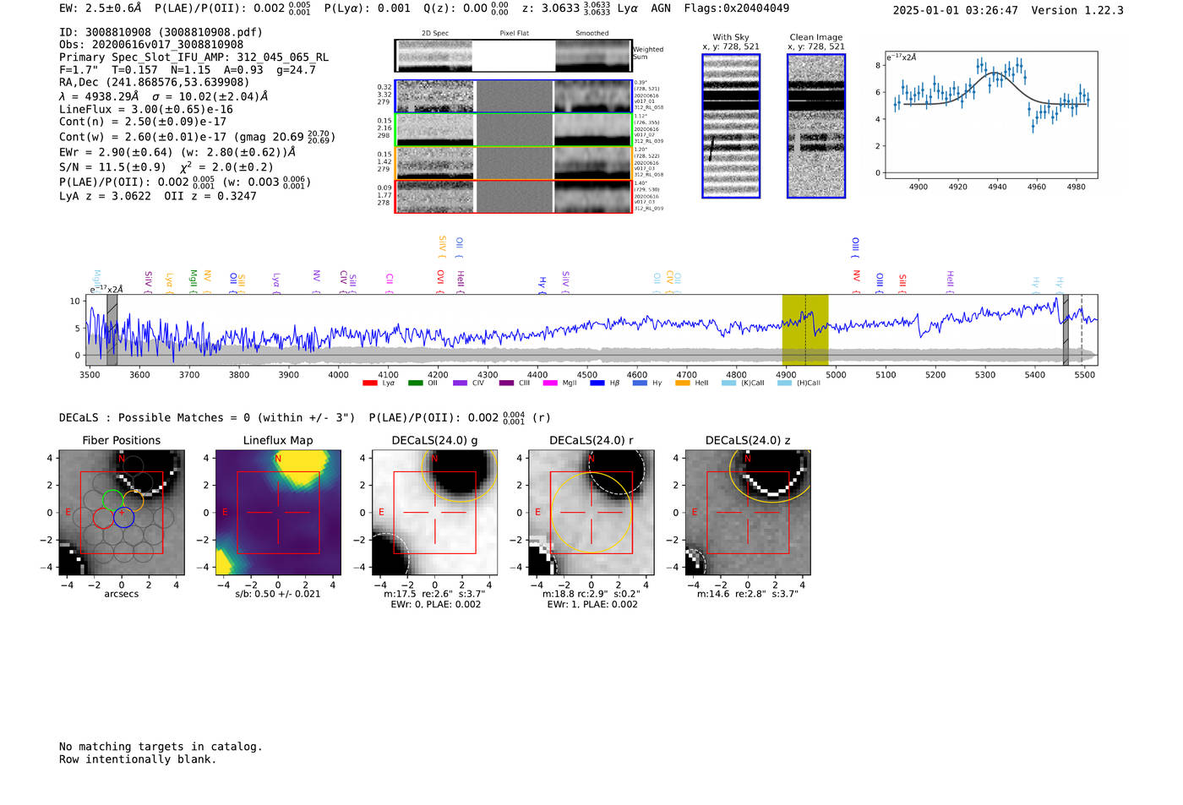This screenshot has height=805, width=1183.
Task: Click the magenta MgII legend swatch
Action: tap(550, 383)
